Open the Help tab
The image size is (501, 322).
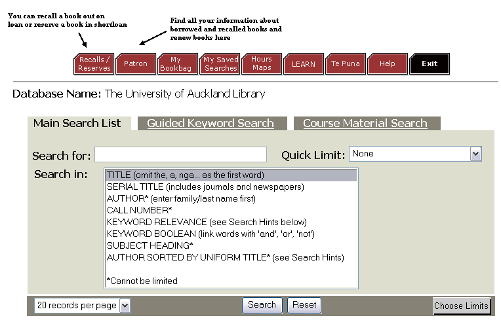click(388, 63)
